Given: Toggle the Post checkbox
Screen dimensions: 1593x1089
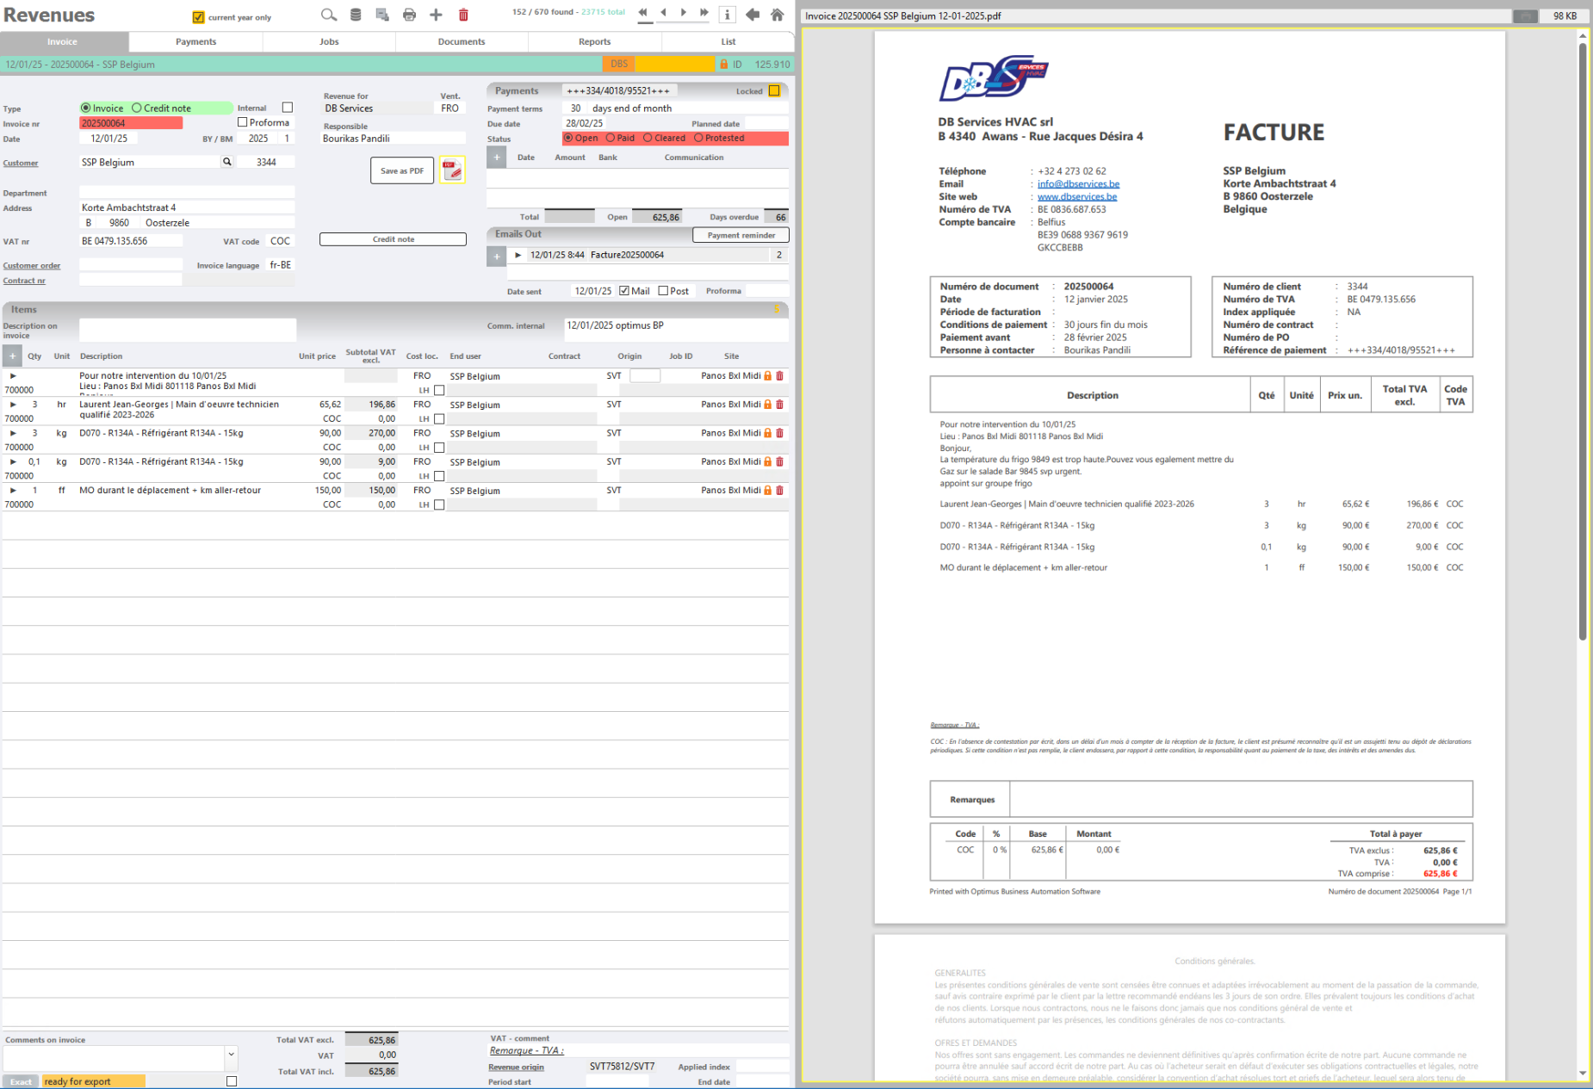Looking at the screenshot, I should (663, 291).
